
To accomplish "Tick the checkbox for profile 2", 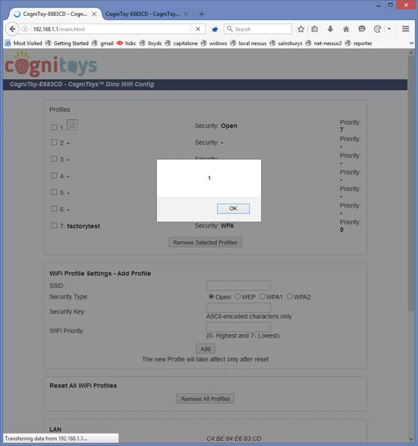I will click(54, 142).
